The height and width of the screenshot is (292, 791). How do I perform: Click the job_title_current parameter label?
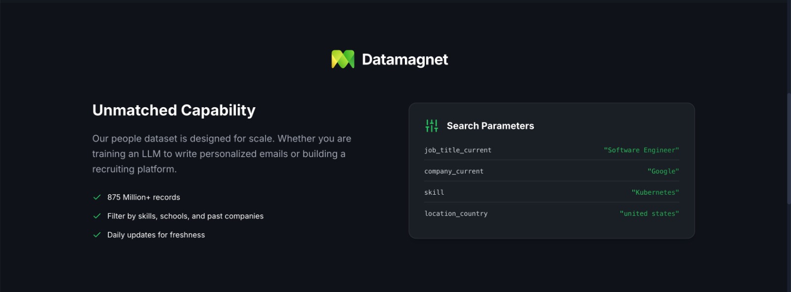click(458, 150)
